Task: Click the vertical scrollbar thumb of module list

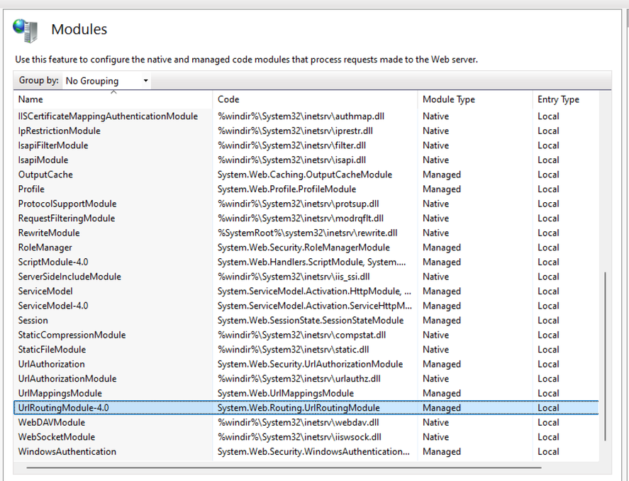Action: coord(605,356)
